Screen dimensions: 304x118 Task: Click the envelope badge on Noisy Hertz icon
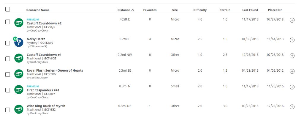tap(15, 39)
